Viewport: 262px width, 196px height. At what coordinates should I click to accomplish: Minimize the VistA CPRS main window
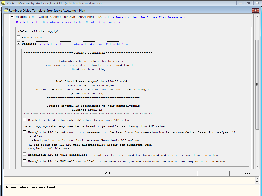(x=240, y=3)
